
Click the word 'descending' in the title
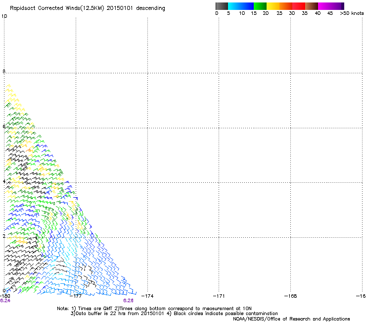coord(150,8)
